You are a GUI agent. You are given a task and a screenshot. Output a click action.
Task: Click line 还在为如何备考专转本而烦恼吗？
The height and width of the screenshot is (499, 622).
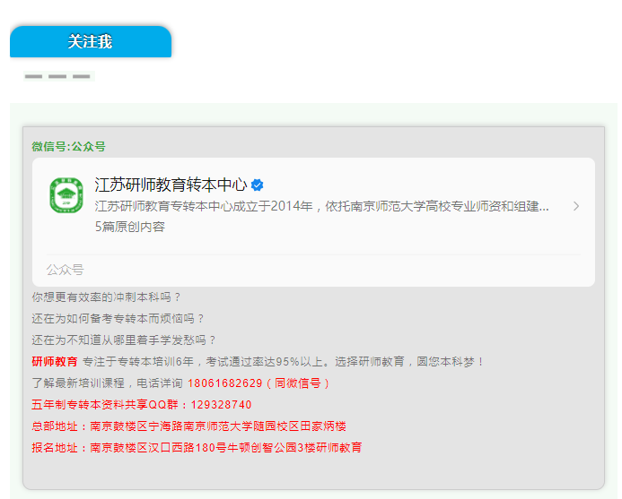pyautogui.click(x=118, y=318)
